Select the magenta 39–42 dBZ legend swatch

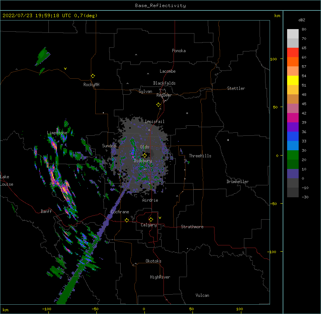pyautogui.click(x=293, y=117)
